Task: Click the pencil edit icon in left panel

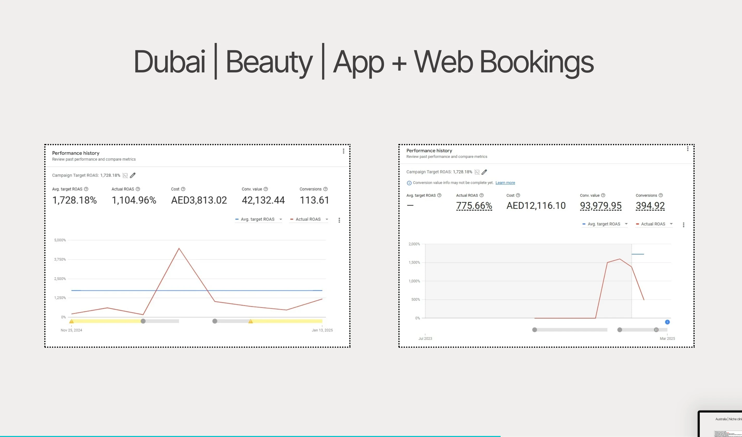Action: (133, 175)
